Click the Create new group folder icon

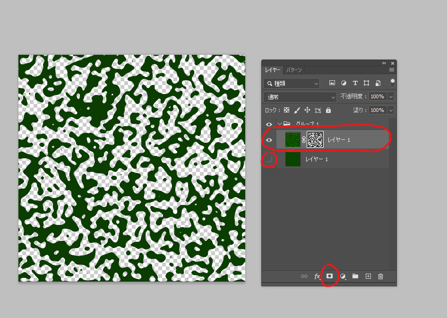tap(355, 276)
